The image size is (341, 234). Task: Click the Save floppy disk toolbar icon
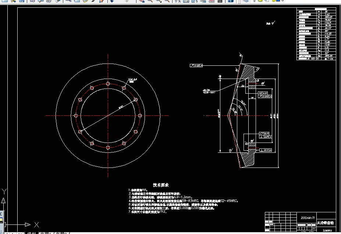pyautogui.click(x=22, y=1)
